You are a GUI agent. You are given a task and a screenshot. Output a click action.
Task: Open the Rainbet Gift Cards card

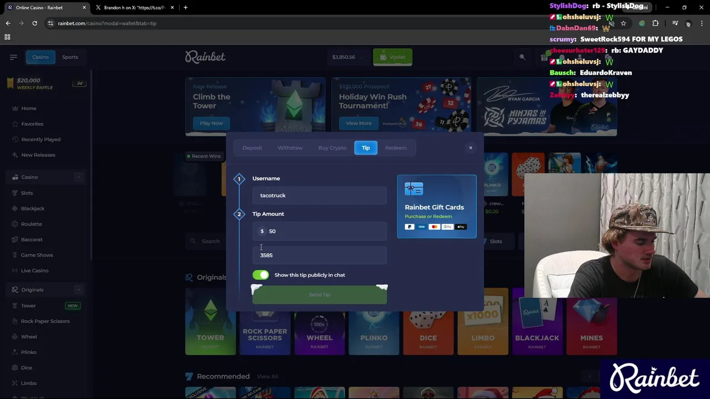pyautogui.click(x=437, y=207)
